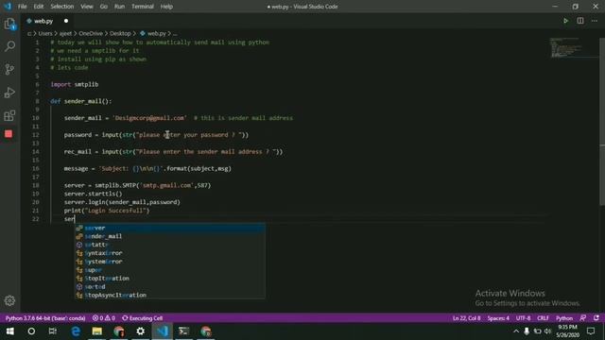The image size is (605, 340).
Task: Open notifications bell in status bar
Action: tap(596, 318)
